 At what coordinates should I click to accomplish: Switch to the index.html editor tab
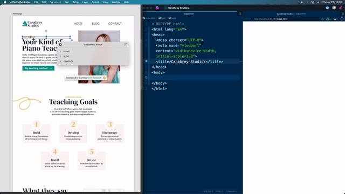click(189, 14)
